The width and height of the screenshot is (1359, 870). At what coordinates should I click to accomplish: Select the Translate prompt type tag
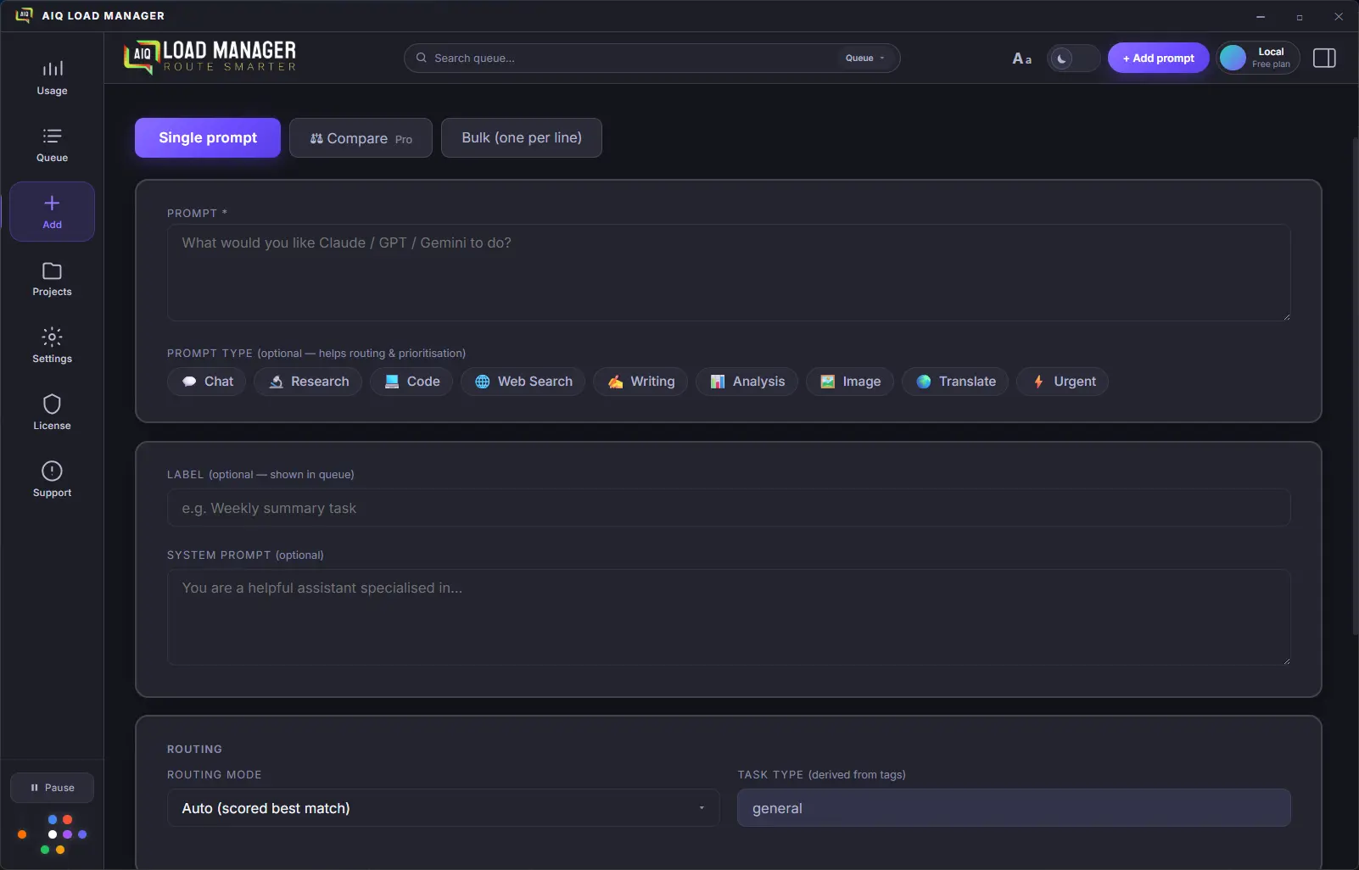955,382
